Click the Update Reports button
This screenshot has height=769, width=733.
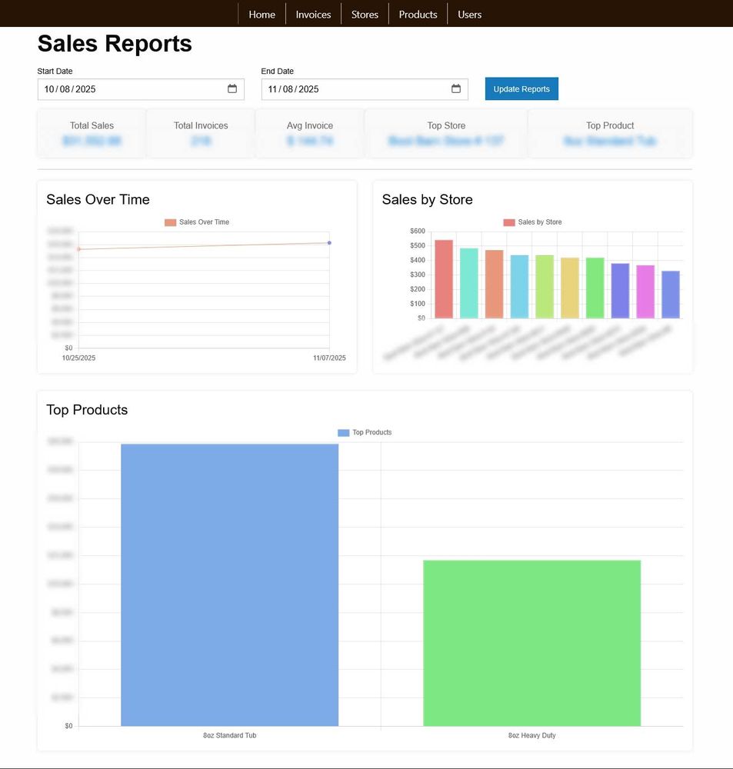[x=521, y=89]
